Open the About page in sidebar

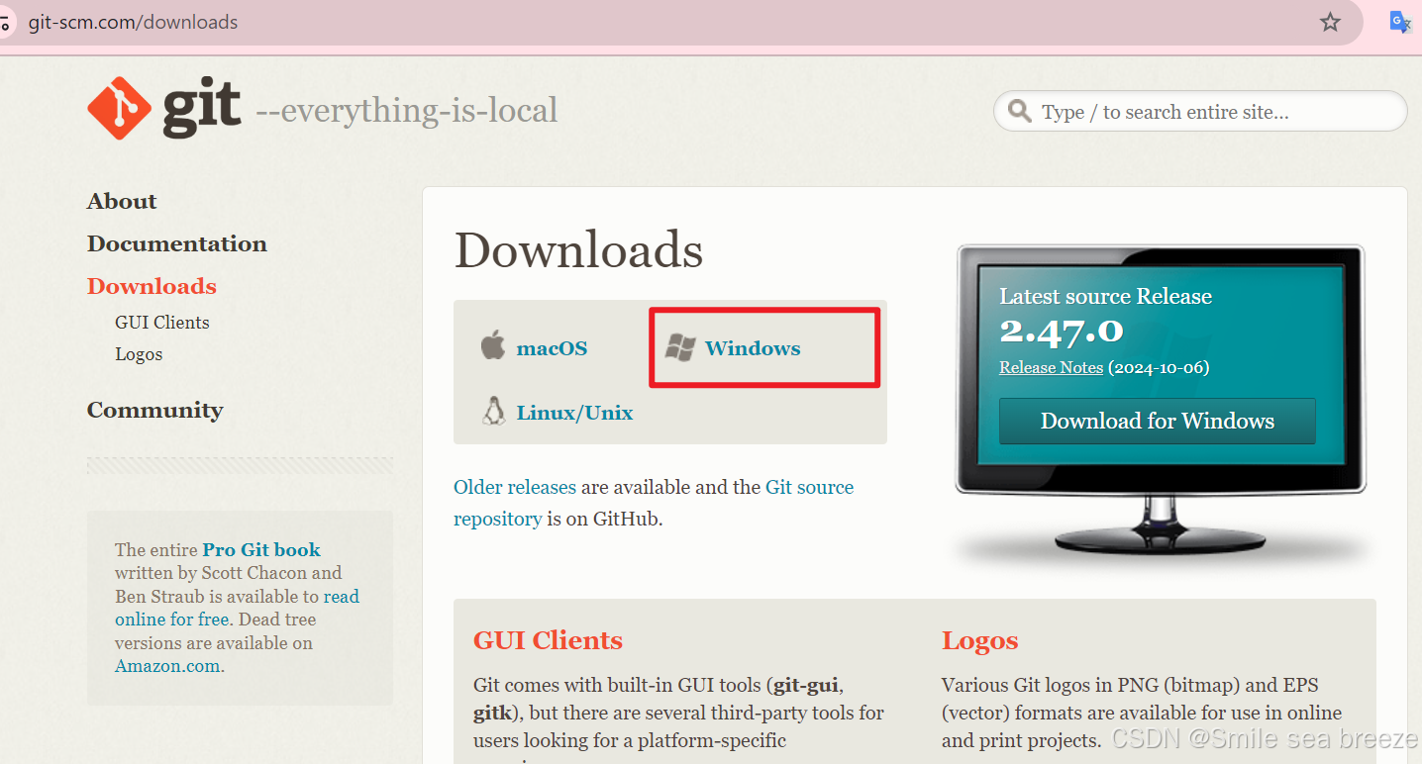[x=122, y=201]
